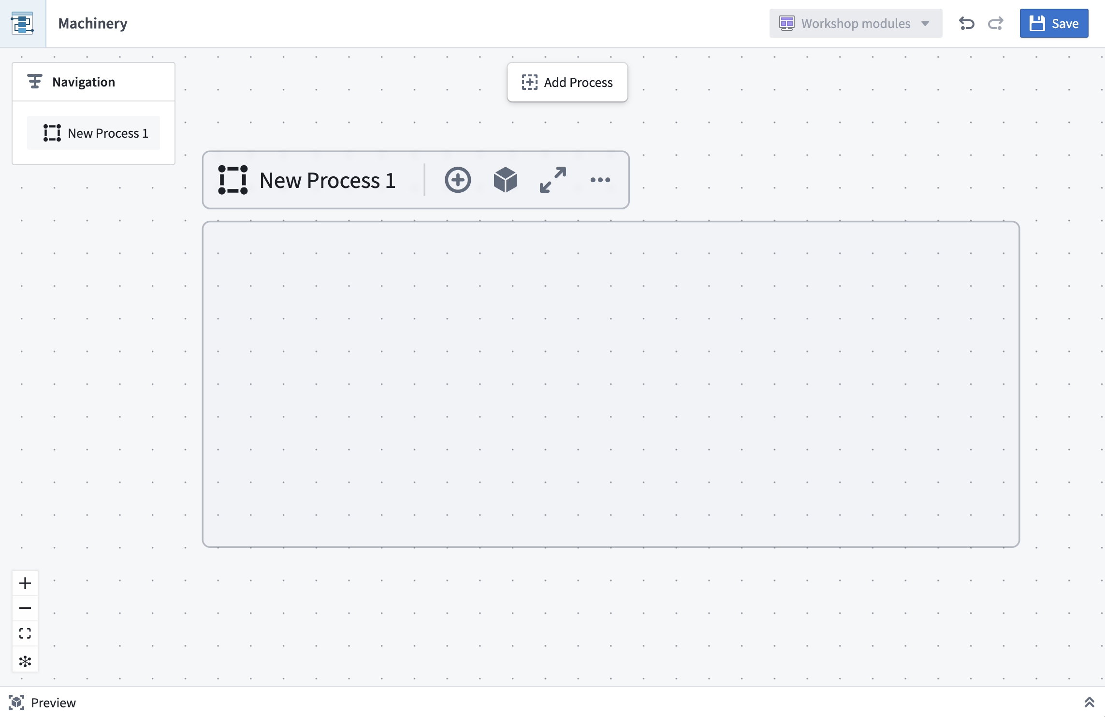Click the zoom in icon on the canvas

coord(25,583)
